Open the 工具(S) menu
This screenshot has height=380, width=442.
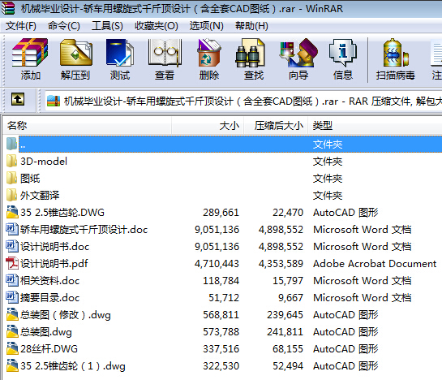point(107,26)
